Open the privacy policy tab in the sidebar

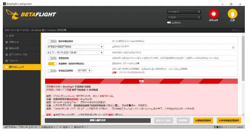[22, 48]
